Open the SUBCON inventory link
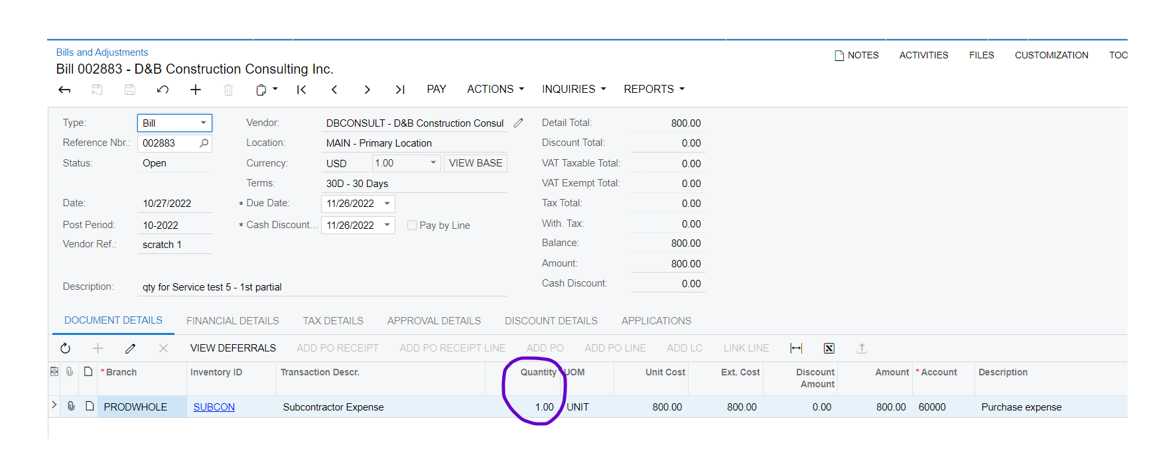The width and height of the screenshot is (1149, 449). click(214, 407)
